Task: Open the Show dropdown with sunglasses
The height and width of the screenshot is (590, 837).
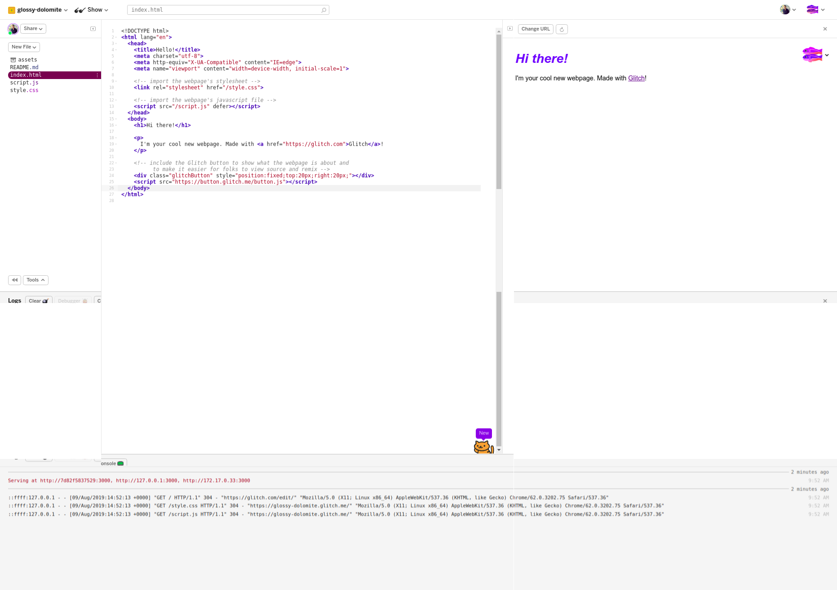Action: coord(92,10)
